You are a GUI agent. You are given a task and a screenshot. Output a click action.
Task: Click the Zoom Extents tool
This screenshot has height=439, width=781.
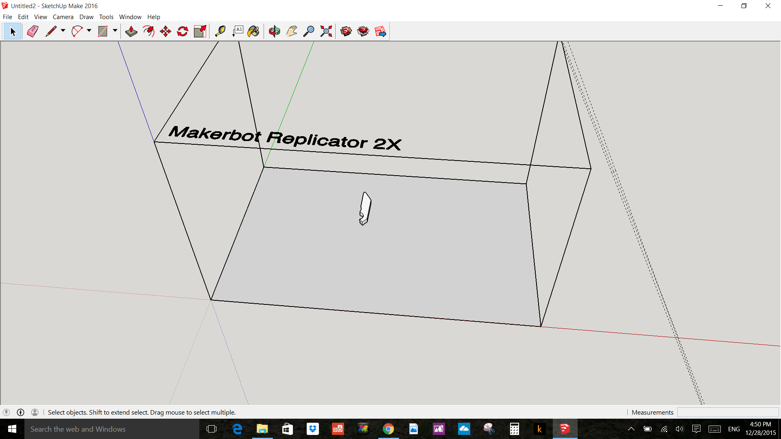tap(326, 31)
